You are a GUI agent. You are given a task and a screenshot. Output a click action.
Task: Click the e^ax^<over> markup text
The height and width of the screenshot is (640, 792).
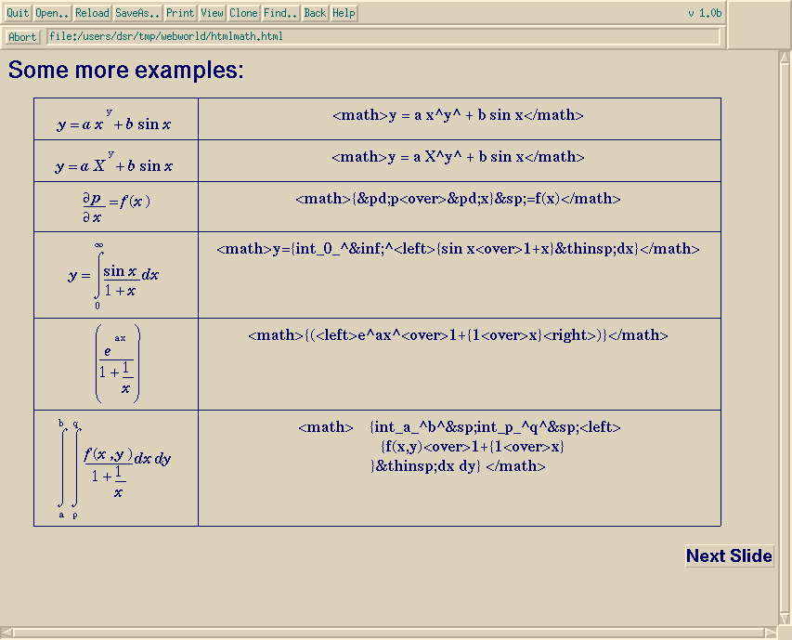pyautogui.click(x=458, y=335)
